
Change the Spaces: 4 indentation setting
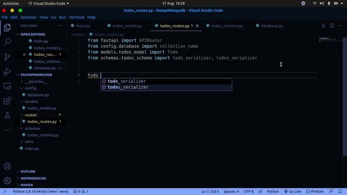[x=231, y=191]
